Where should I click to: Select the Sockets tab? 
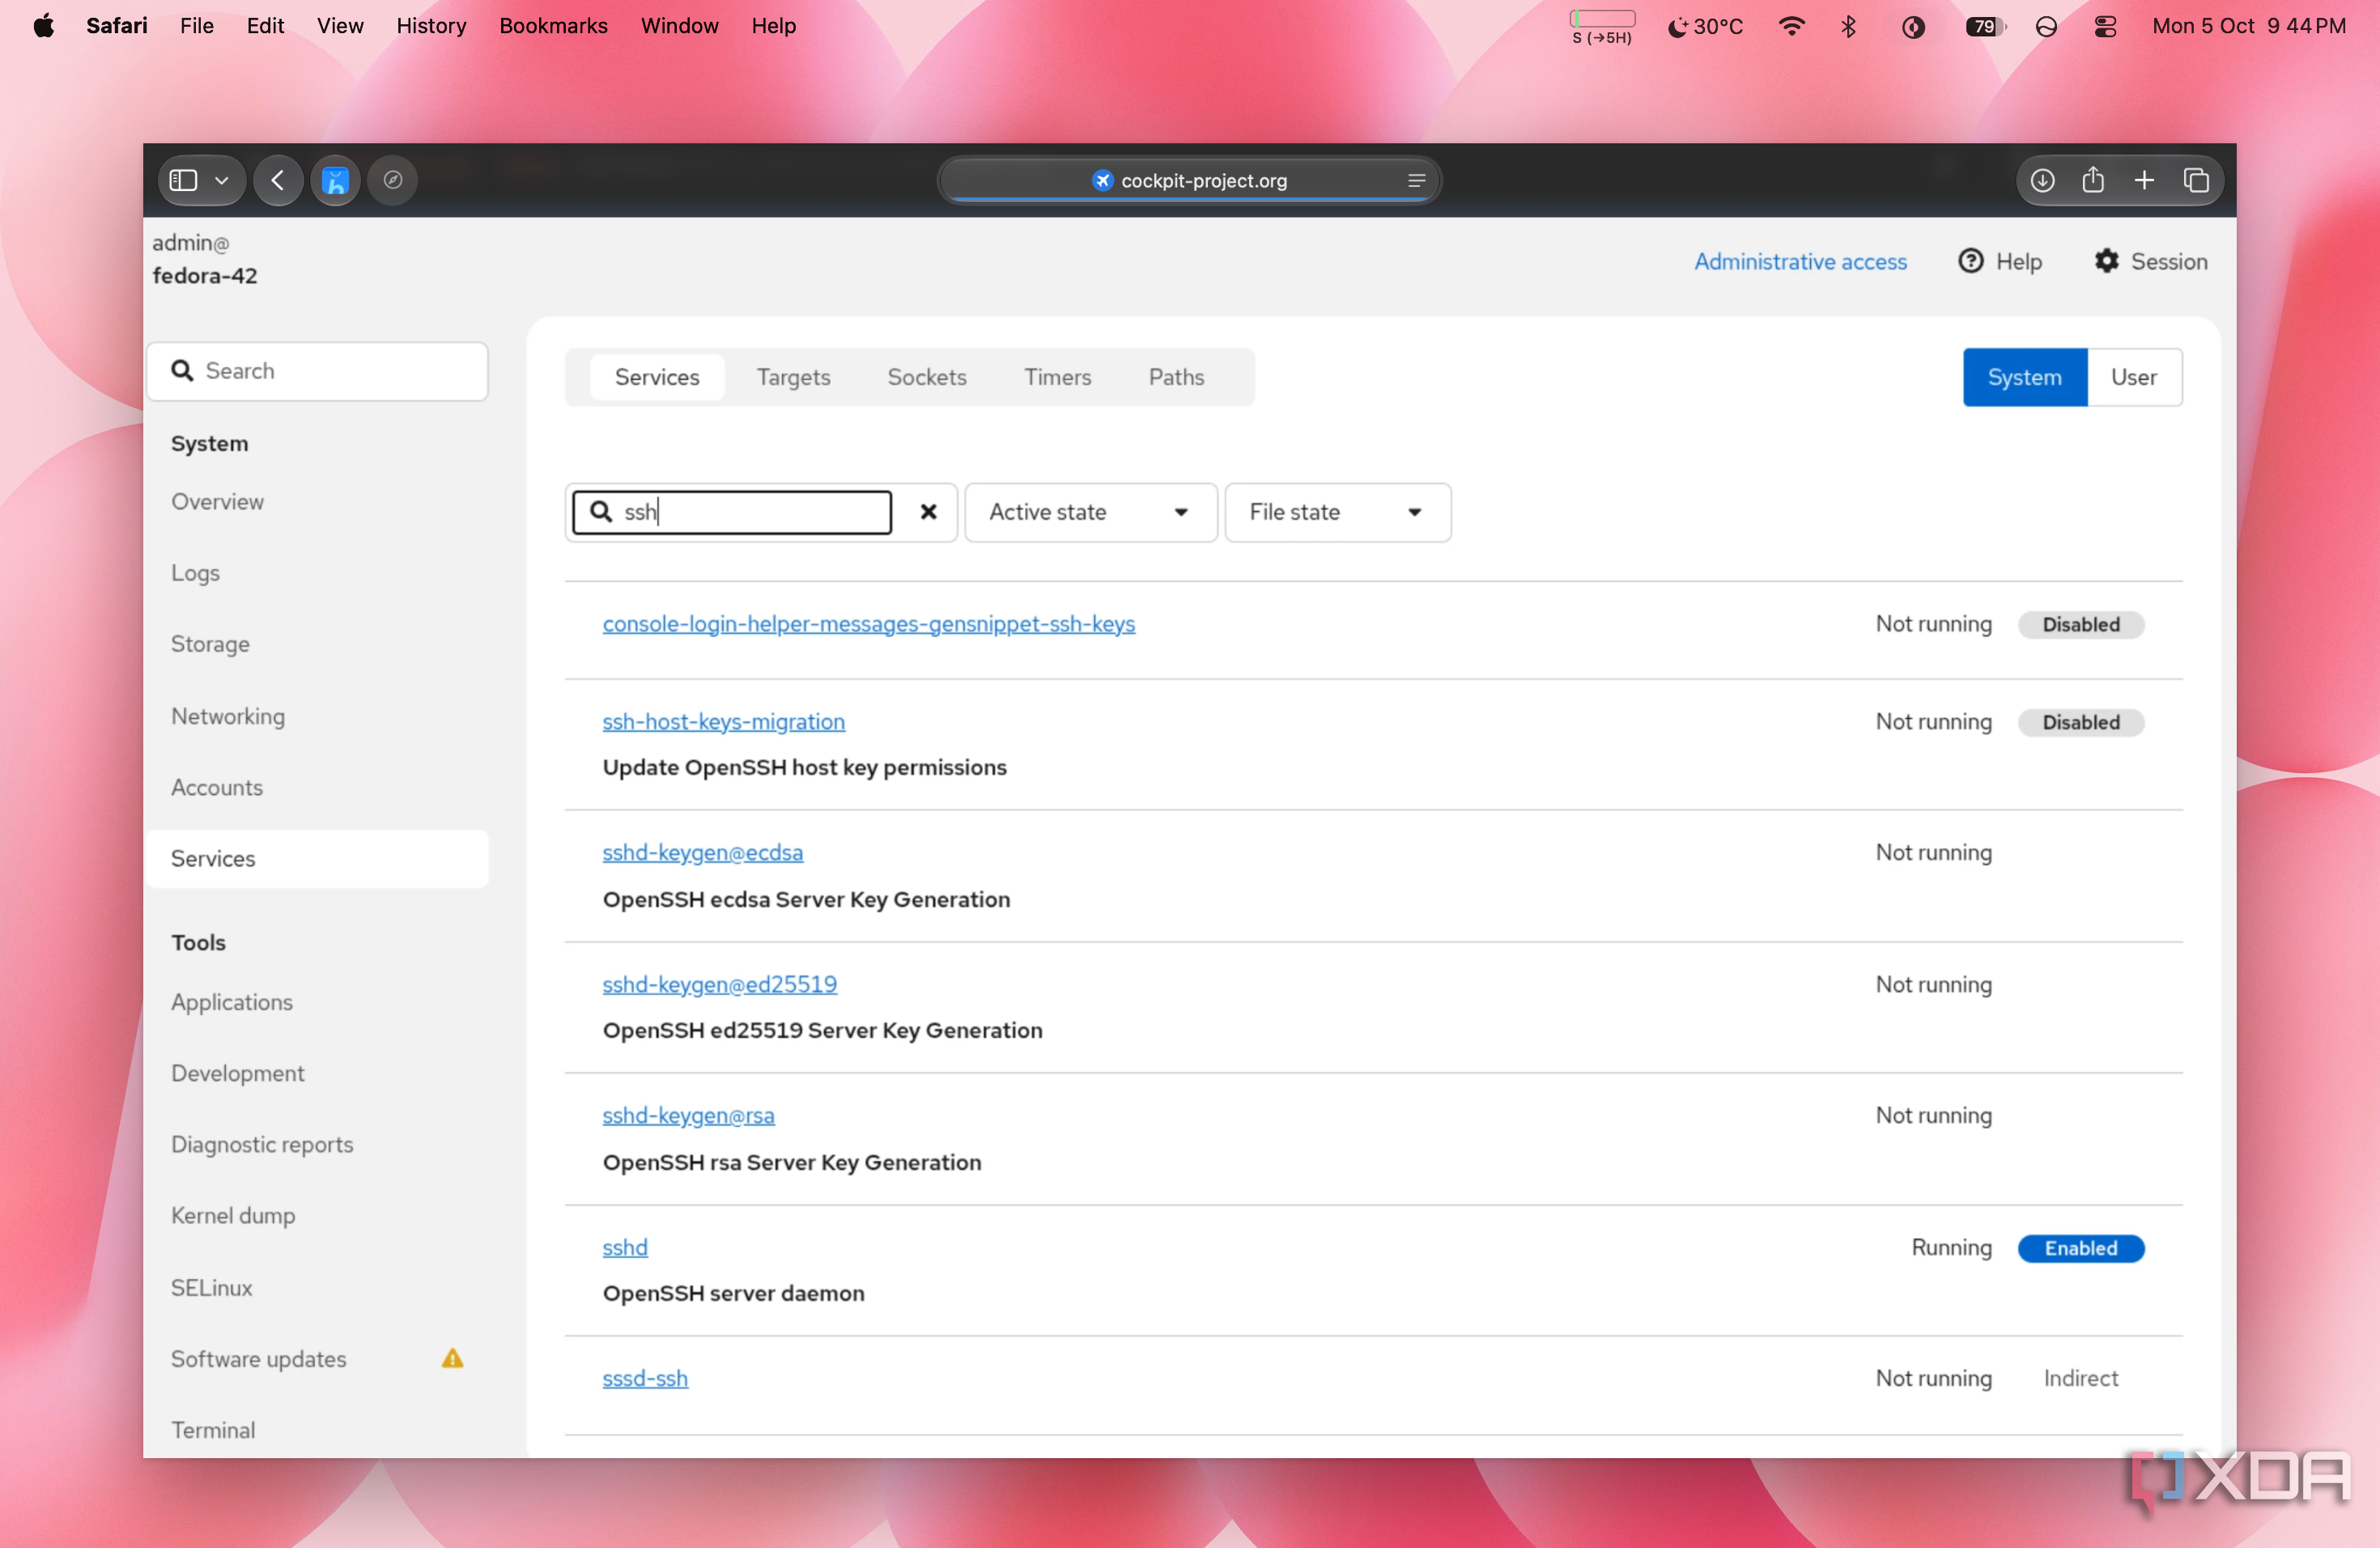click(927, 377)
